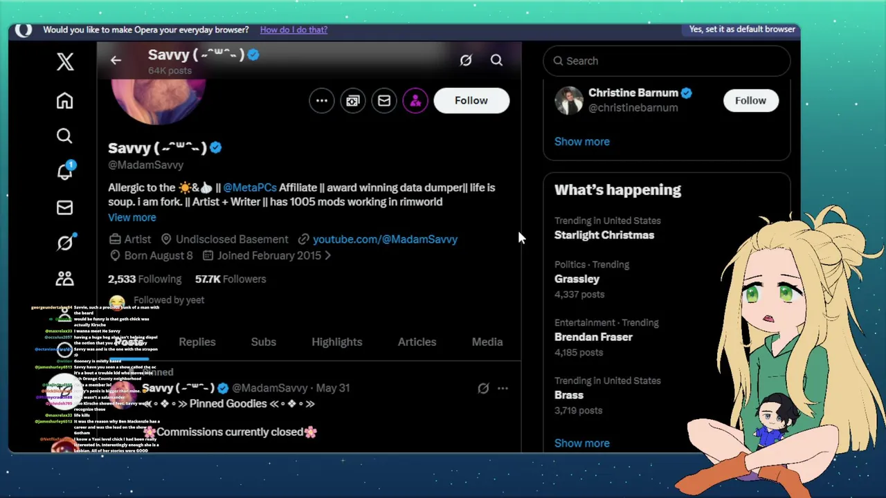Set Opera as default browser
This screenshot has height=498, width=886.
742,30
